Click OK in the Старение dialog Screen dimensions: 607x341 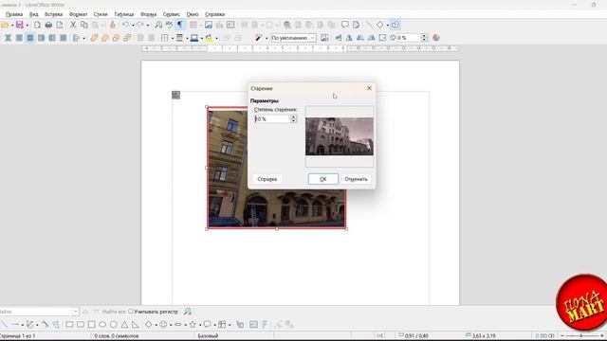tap(323, 179)
